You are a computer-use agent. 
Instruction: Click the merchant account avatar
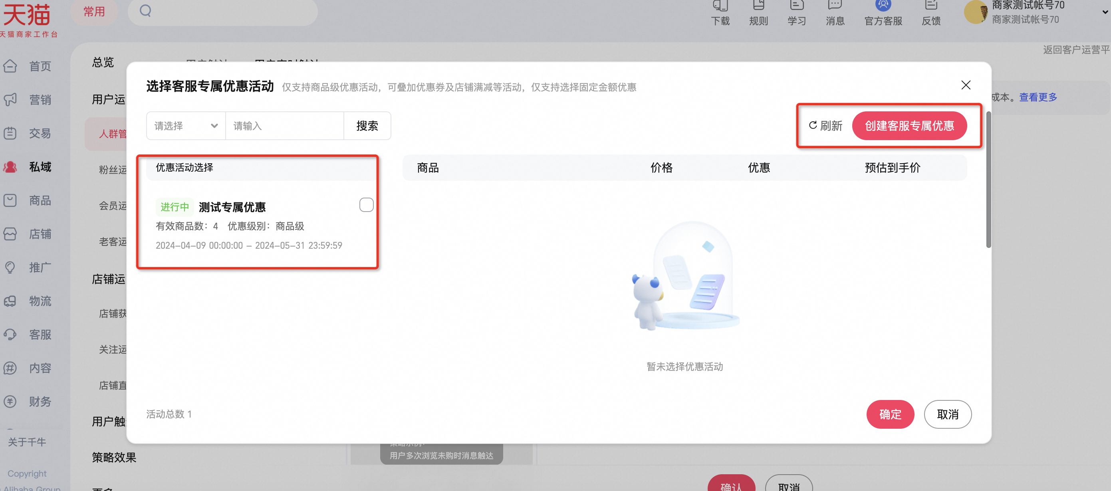pos(976,12)
